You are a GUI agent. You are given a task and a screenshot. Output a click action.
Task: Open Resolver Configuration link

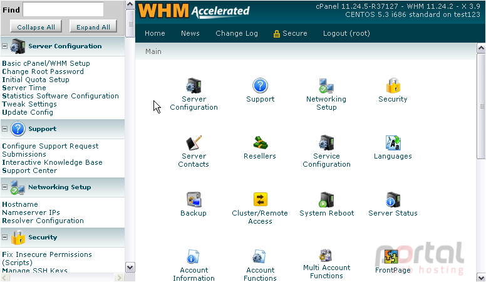[43, 221]
